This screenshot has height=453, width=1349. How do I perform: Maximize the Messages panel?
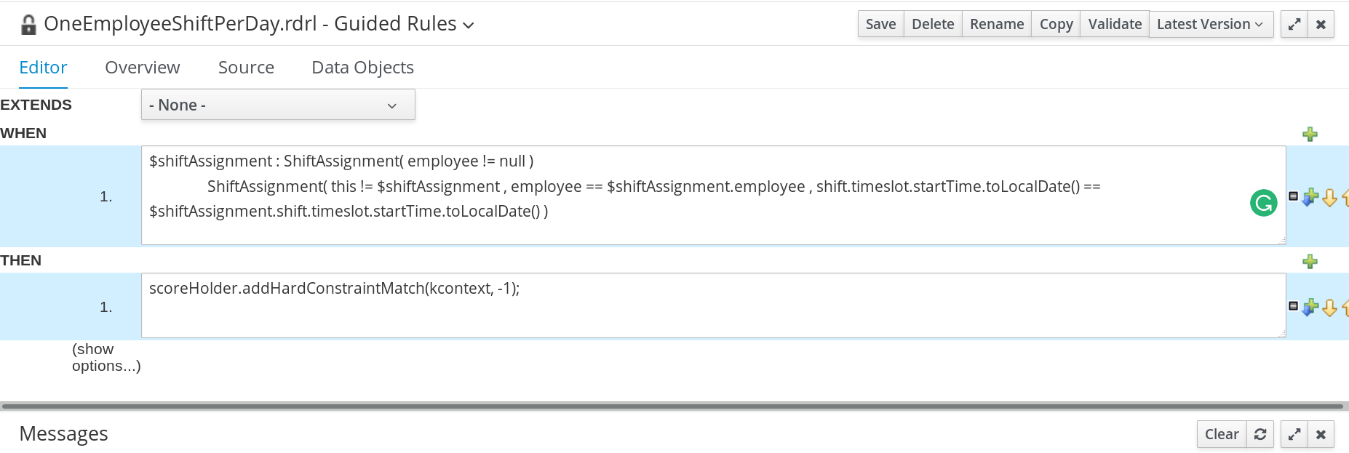coord(1294,434)
